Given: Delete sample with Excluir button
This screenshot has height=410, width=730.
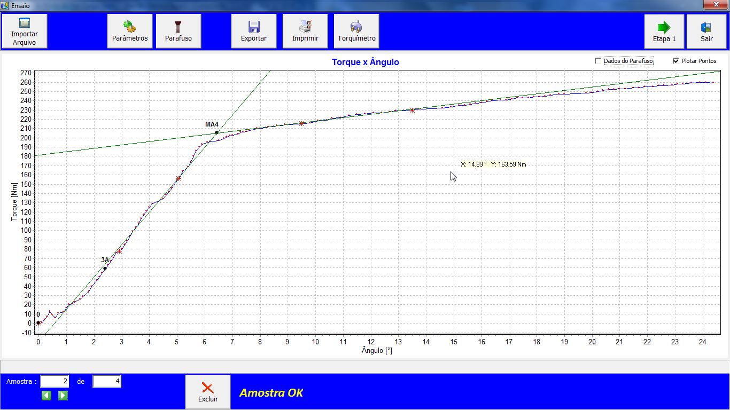Looking at the screenshot, I should [208, 392].
